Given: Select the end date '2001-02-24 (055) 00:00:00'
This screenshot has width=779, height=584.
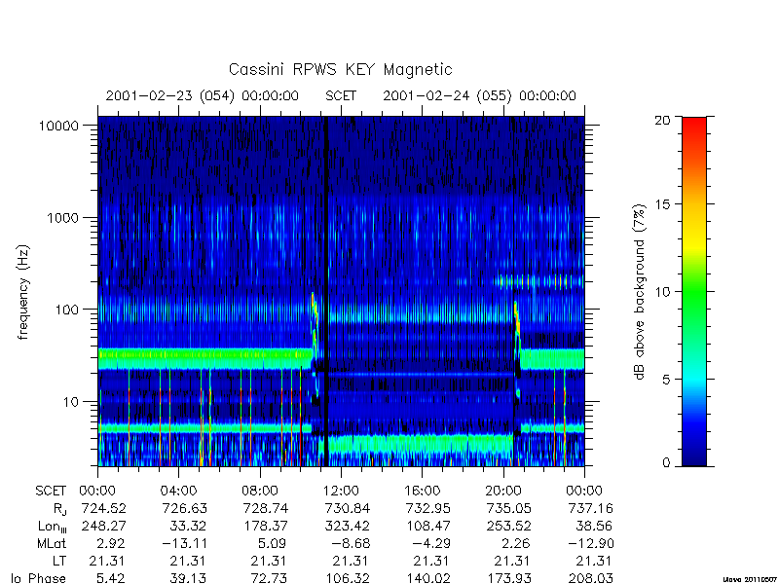Looking at the screenshot, I should coord(479,95).
